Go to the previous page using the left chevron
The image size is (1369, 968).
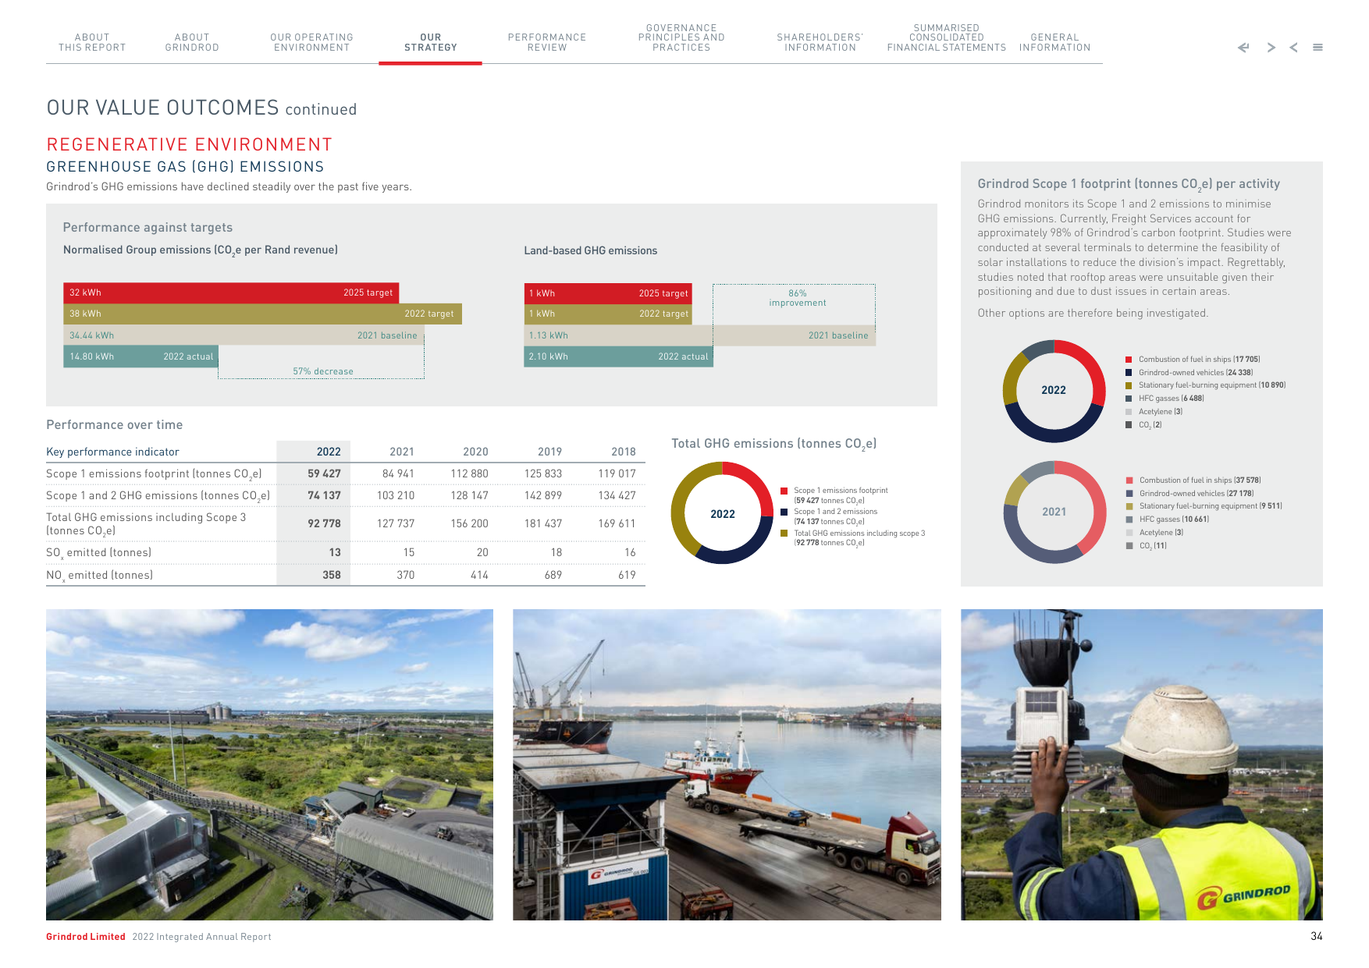pos(1294,48)
